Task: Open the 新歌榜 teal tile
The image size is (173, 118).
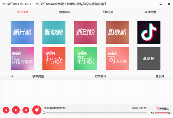Action: pos(54,32)
